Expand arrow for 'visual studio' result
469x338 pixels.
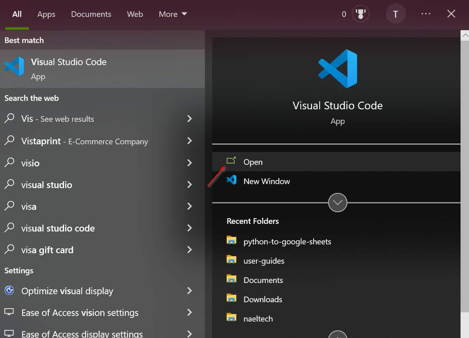pyautogui.click(x=189, y=184)
